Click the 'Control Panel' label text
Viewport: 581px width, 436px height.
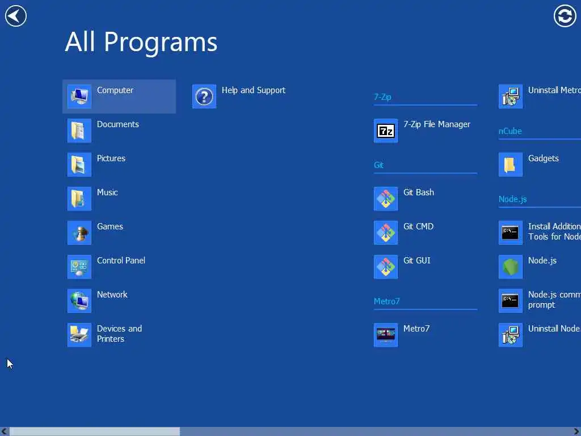121,261
